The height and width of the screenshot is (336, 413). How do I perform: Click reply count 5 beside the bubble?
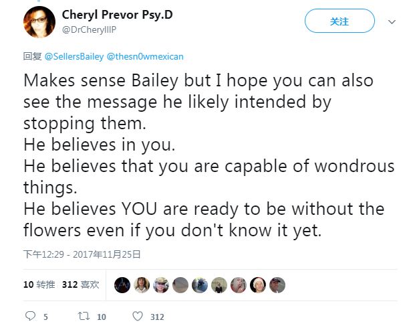[x=45, y=317]
